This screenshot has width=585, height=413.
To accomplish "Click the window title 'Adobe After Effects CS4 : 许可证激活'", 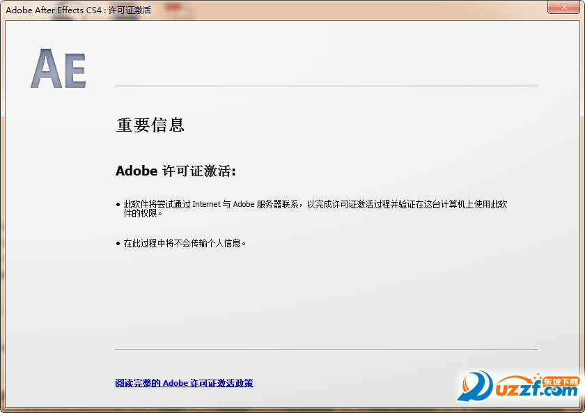I will pyautogui.click(x=78, y=10).
